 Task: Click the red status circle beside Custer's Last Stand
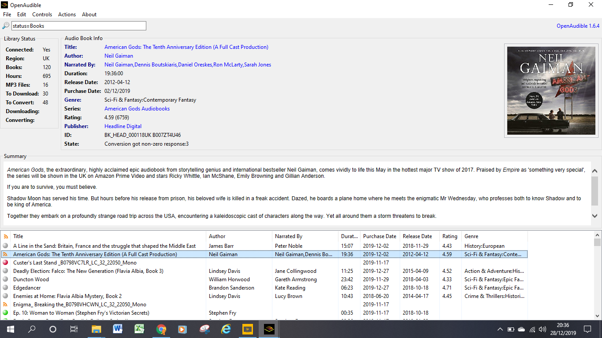tap(4, 262)
